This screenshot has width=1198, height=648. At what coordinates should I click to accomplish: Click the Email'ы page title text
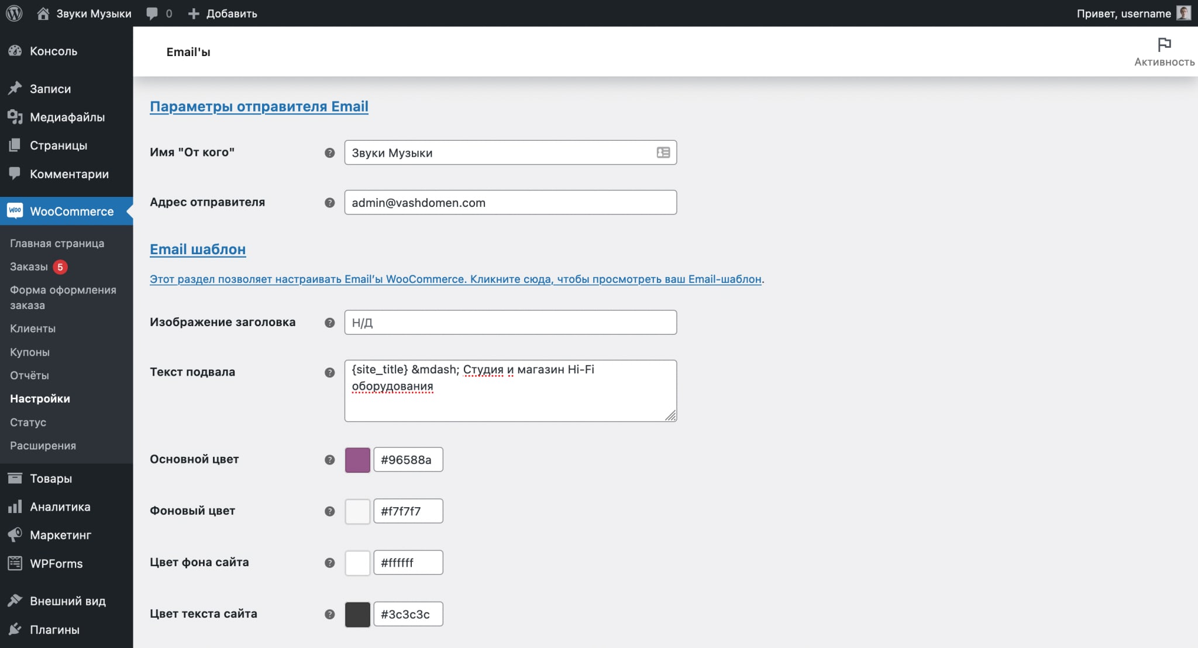point(188,52)
